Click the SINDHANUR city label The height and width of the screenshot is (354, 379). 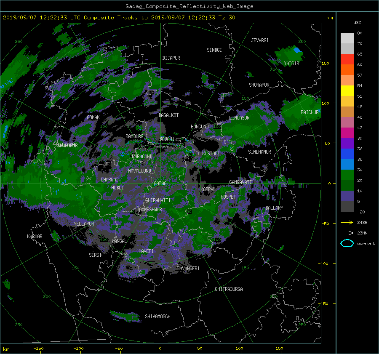point(259,152)
